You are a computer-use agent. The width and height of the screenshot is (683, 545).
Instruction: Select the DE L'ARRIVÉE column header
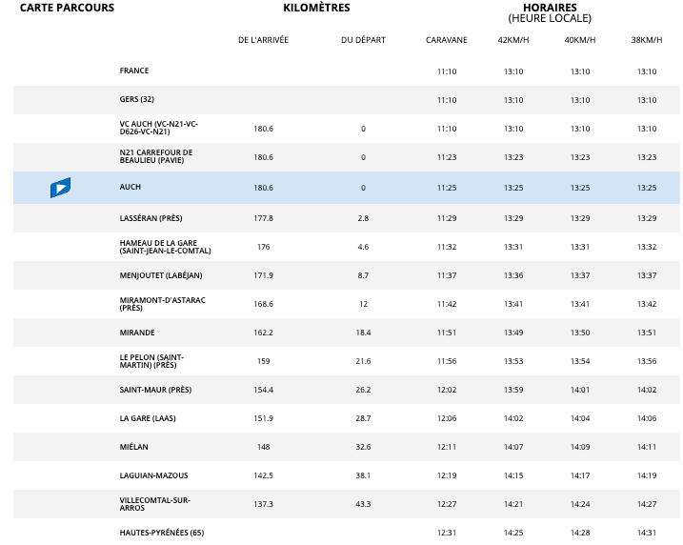[263, 40]
